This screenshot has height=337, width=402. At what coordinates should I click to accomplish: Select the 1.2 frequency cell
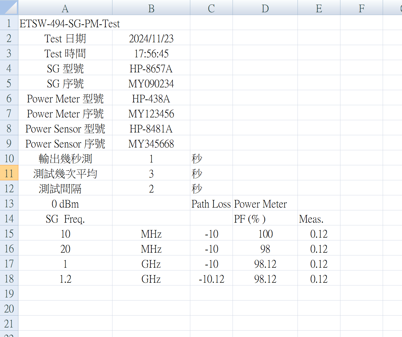tap(65, 279)
